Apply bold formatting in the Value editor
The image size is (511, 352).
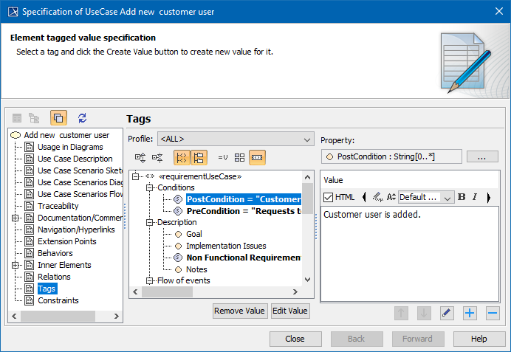pos(462,197)
